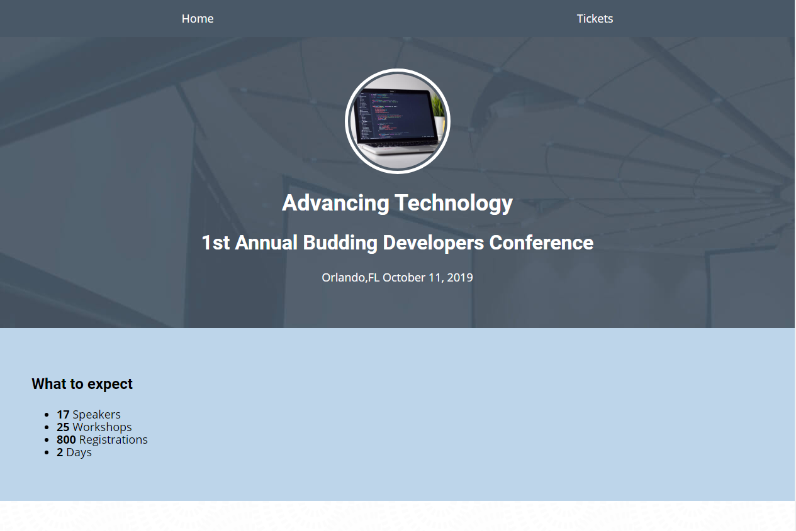Click the 1st Annual Budding Developers Conference title
The width and height of the screenshot is (796, 531).
pos(397,243)
